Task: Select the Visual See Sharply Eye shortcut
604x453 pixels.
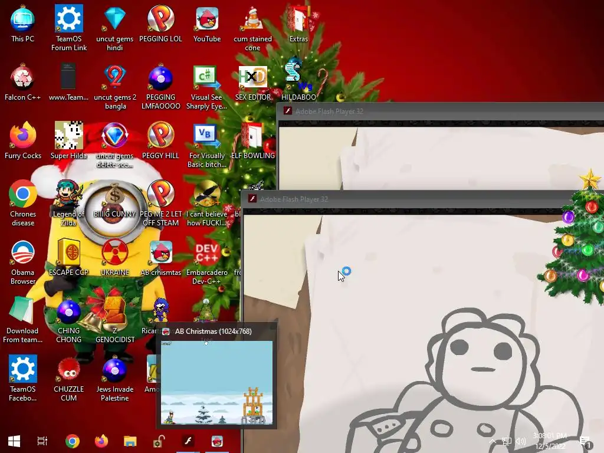Action: tap(207, 87)
